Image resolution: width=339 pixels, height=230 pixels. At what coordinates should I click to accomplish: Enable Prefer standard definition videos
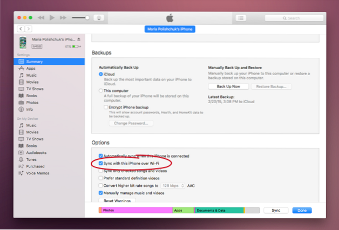(x=101, y=178)
